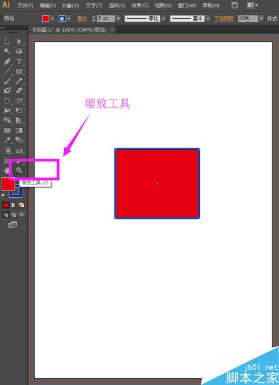Select the Zoom (magnifier) tool
This screenshot has width=279, height=385.
19,170
